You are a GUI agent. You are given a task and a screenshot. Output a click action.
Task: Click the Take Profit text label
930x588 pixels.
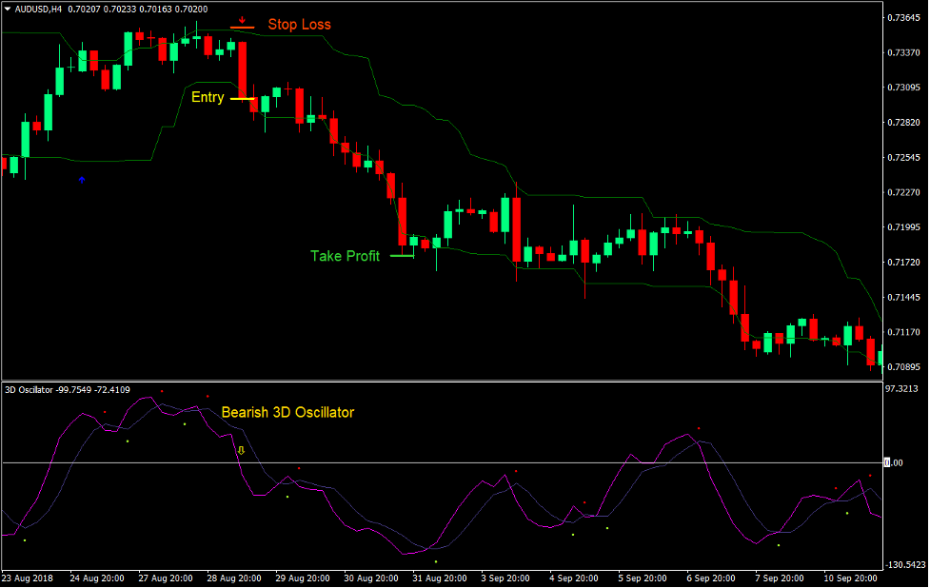(x=346, y=256)
